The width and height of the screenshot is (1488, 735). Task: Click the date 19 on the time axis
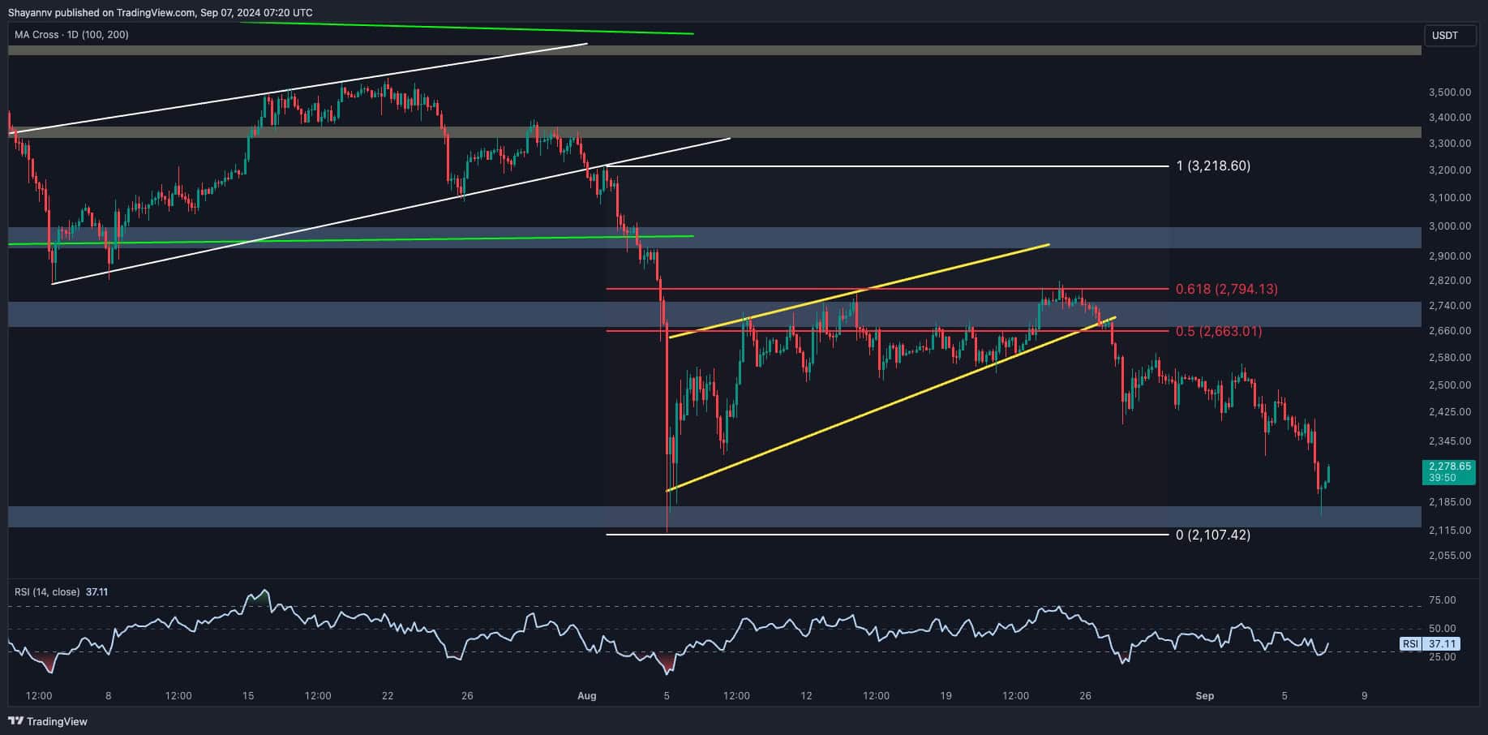(946, 696)
